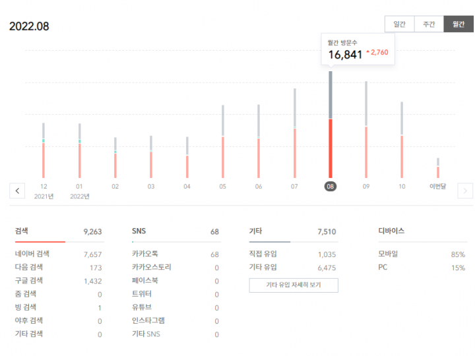Click the 직접 유입 row

click(292, 254)
